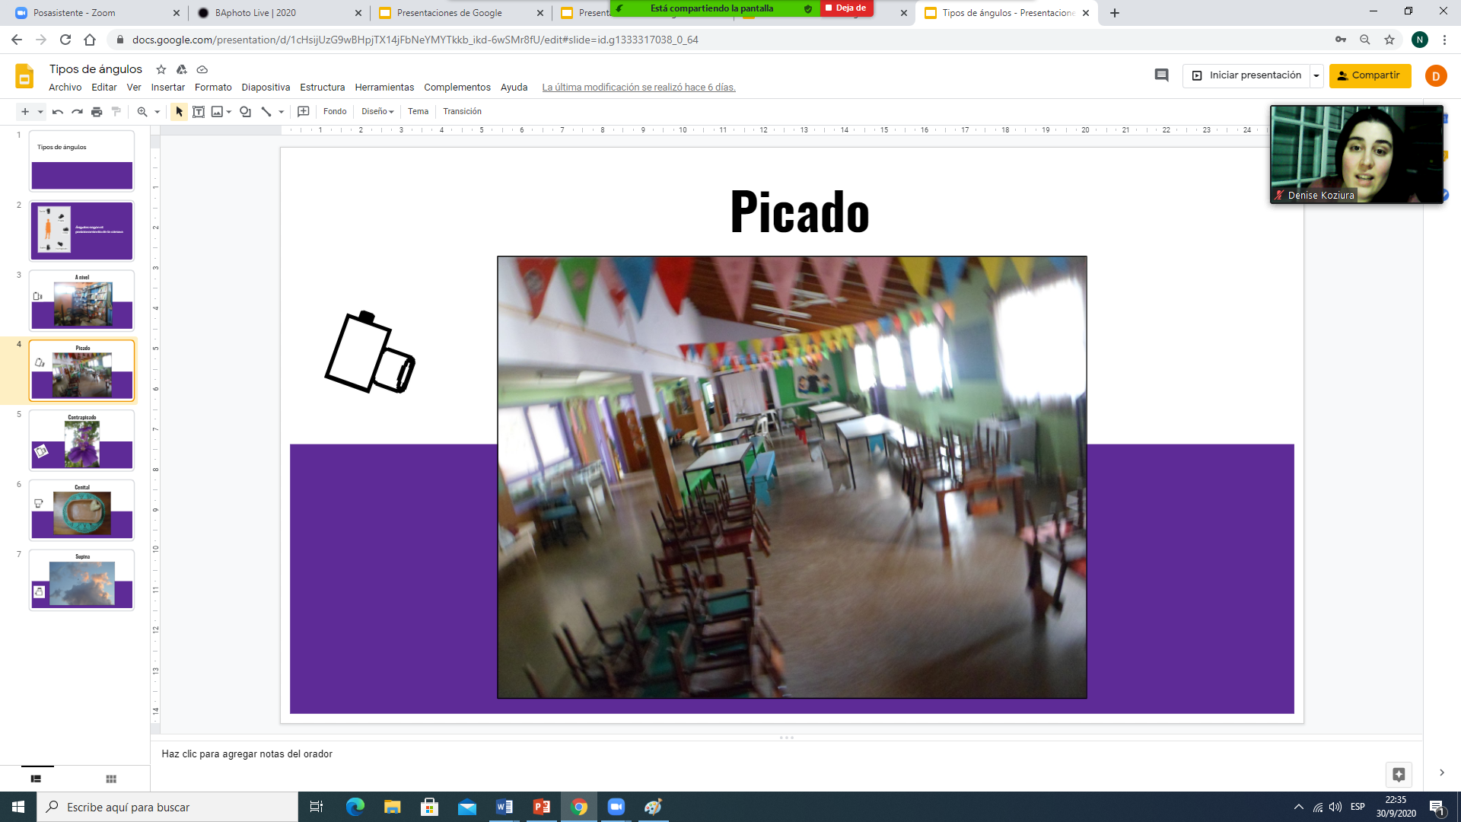Screen dimensions: 1461x822
Task: Open the last modification history link
Action: (638, 88)
